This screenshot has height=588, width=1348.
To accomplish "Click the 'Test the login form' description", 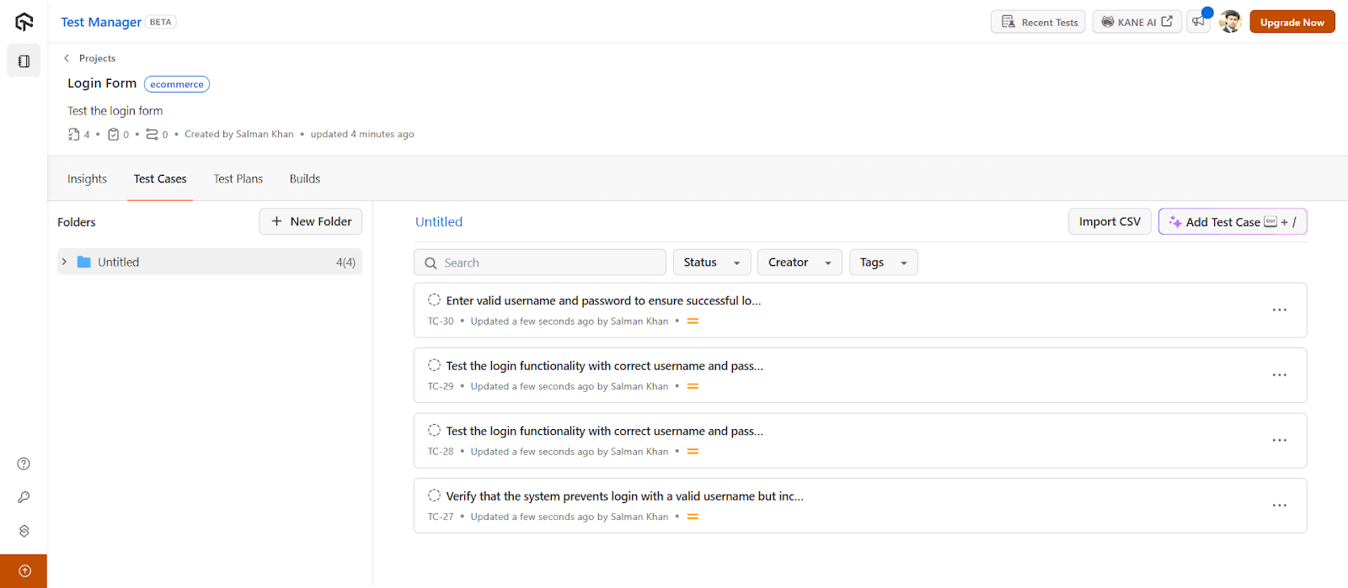I will [x=115, y=111].
